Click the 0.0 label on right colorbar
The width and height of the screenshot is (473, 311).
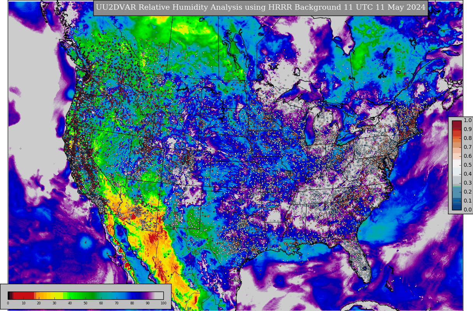[x=468, y=210]
